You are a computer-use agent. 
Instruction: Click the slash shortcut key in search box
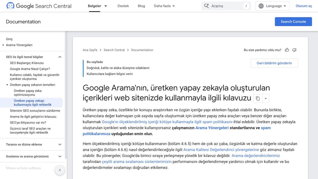coord(246,6)
